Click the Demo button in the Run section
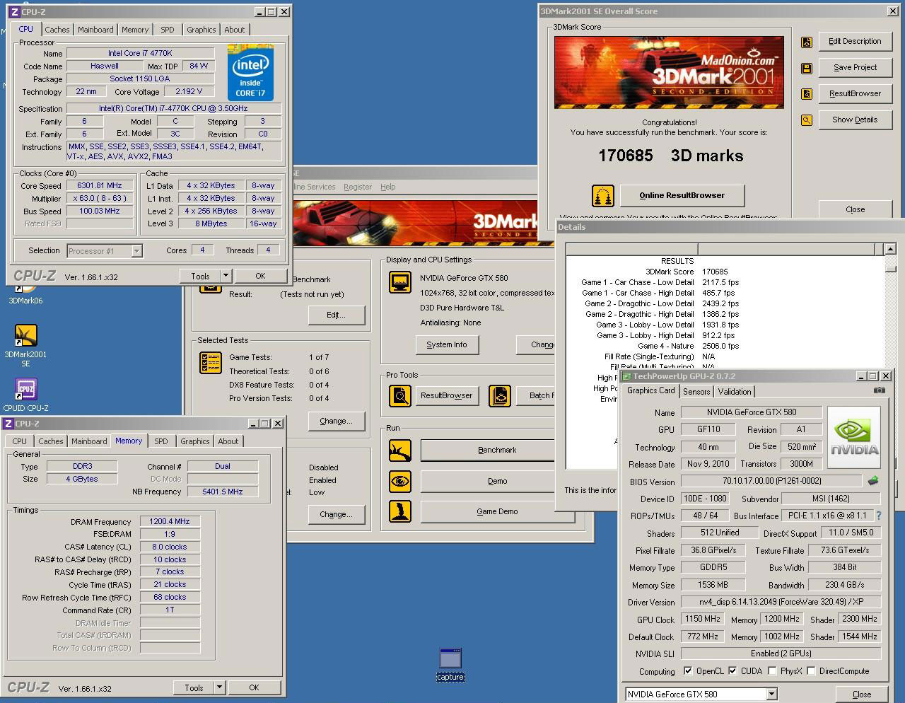 pos(497,481)
